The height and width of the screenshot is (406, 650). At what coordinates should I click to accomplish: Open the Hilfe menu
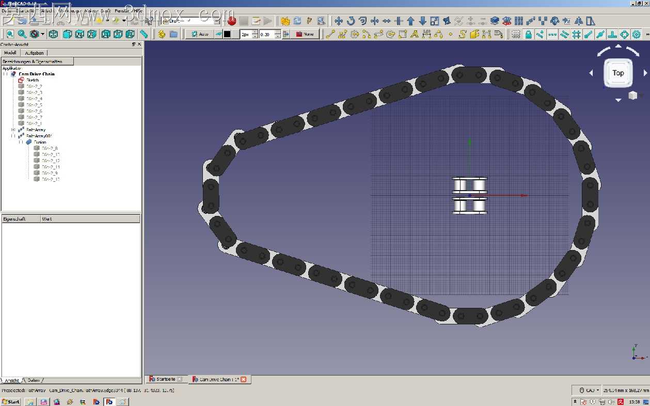pos(138,10)
